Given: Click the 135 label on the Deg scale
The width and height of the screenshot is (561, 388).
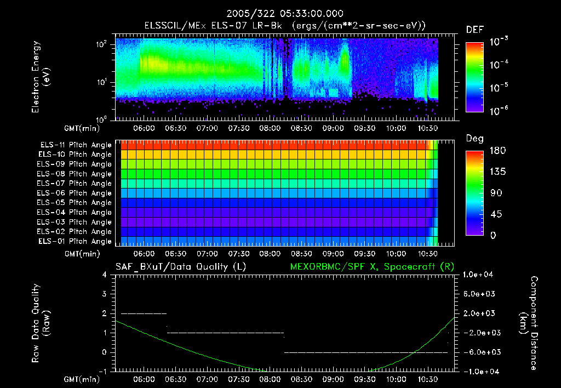Looking at the screenshot, I should coord(497,172).
